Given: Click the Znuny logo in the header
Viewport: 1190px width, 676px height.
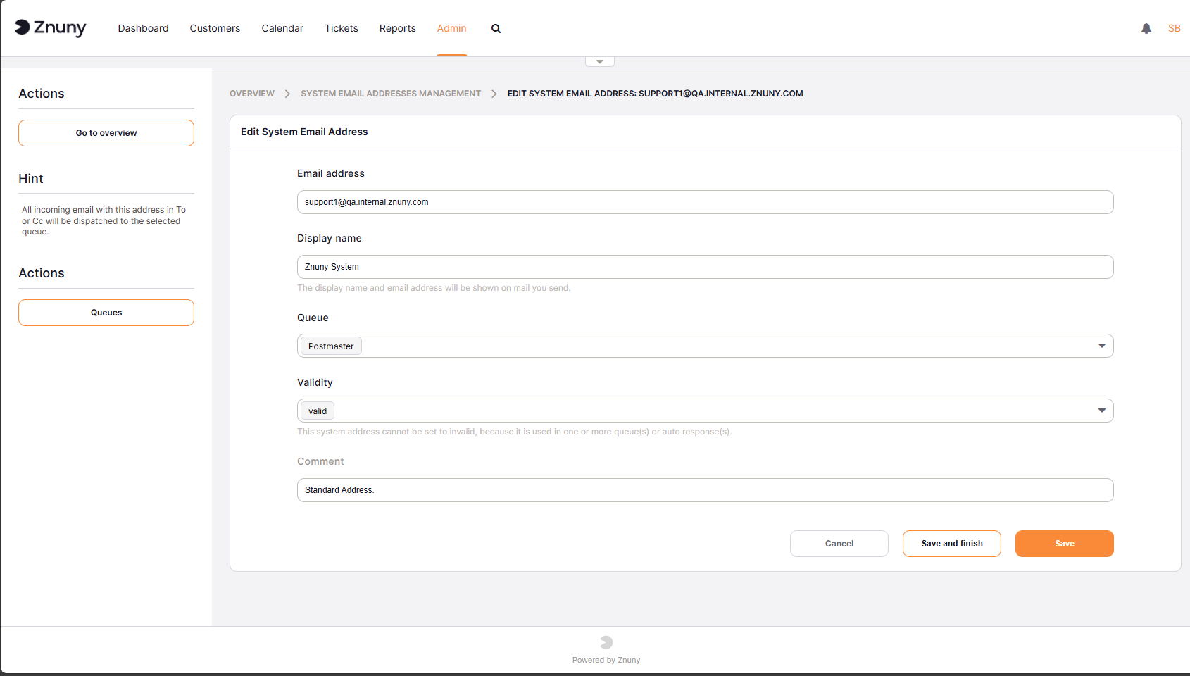Looking at the screenshot, I should pos(50,28).
